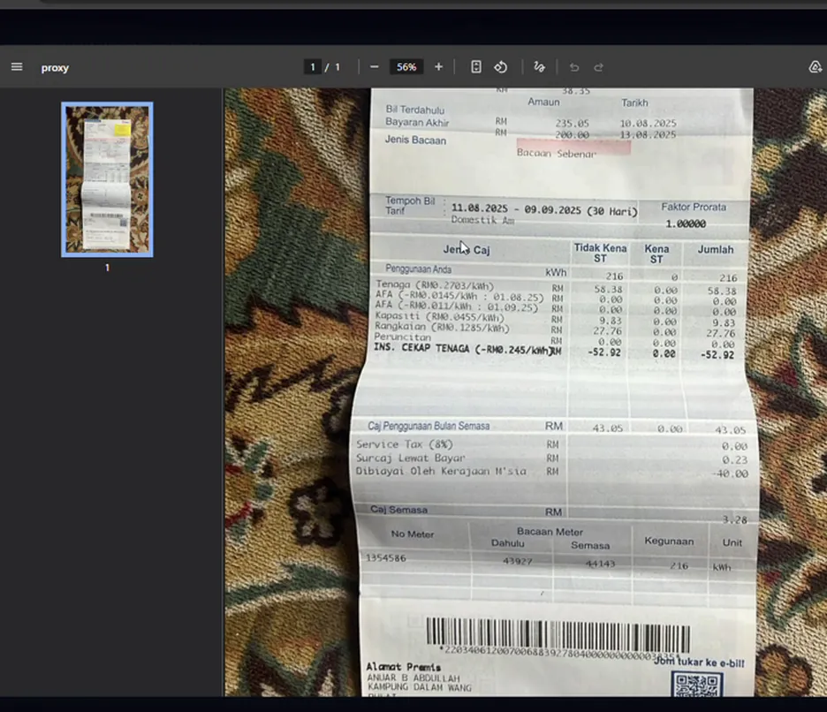Click the Kapasiti (RM0.0455/kWh) line
827x712 pixels.
click(x=439, y=317)
